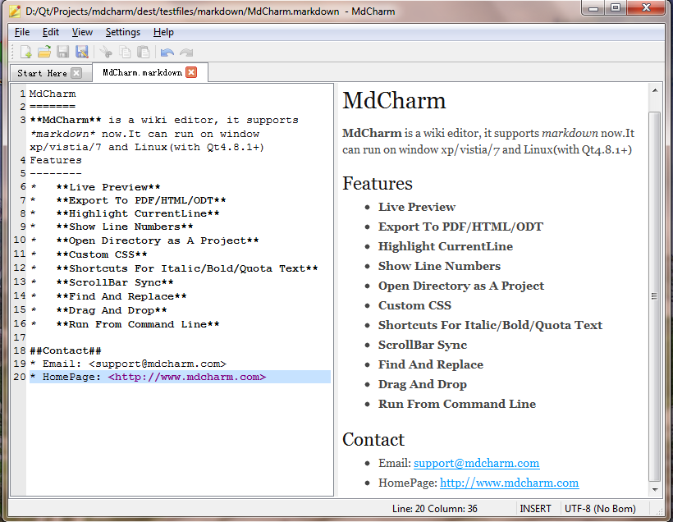
Task: Switch to the Start Here tab
Action: pos(45,72)
